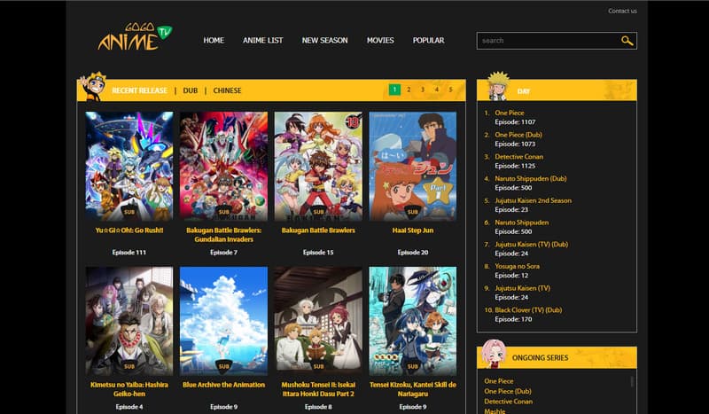The image size is (709, 414).
Task: Click the Haai Step Jun title link
Action: point(412,230)
